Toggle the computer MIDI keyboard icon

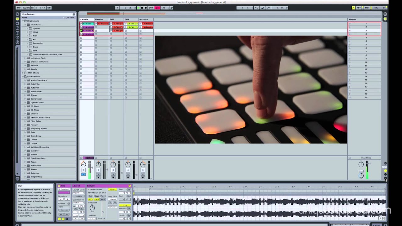[x=353, y=8]
